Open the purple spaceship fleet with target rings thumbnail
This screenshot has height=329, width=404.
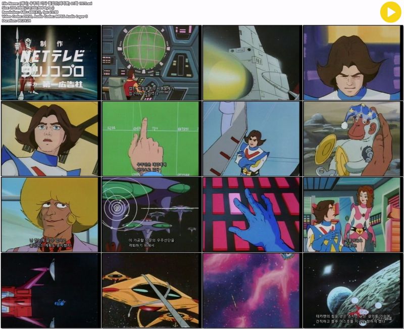pyautogui.click(x=151, y=214)
